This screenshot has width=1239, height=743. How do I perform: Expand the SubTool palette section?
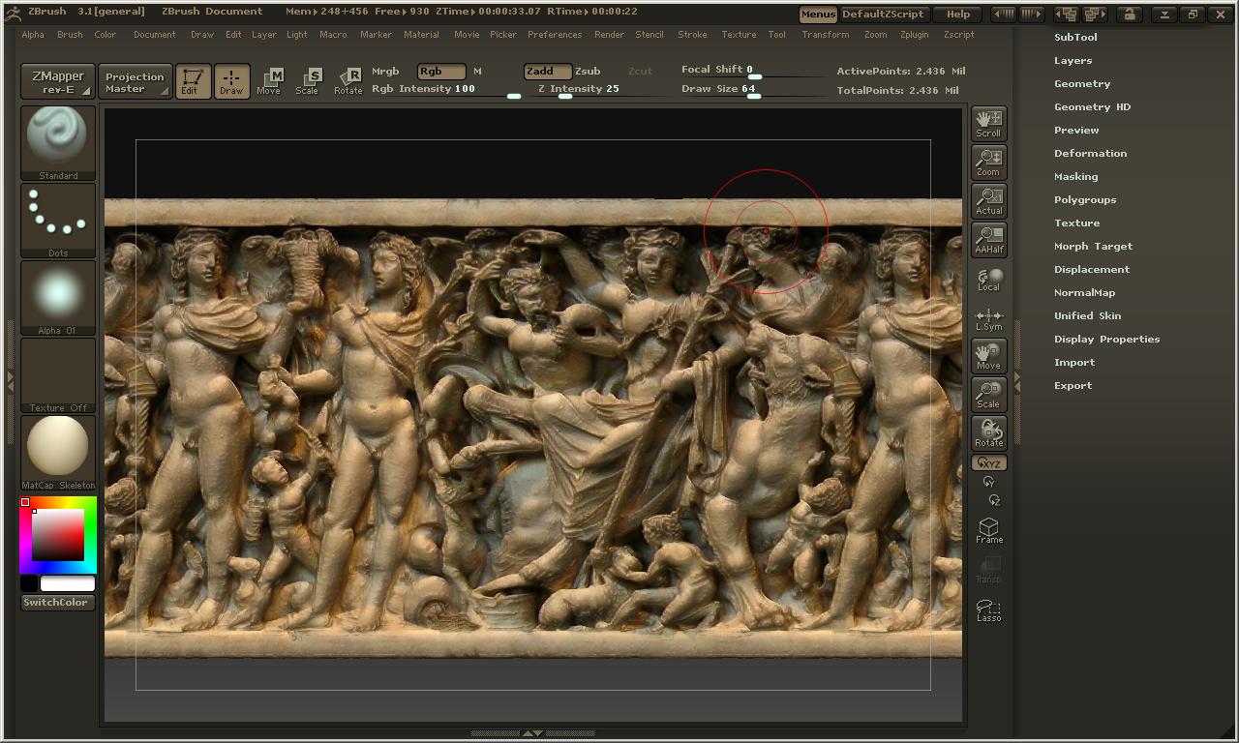tap(1075, 37)
